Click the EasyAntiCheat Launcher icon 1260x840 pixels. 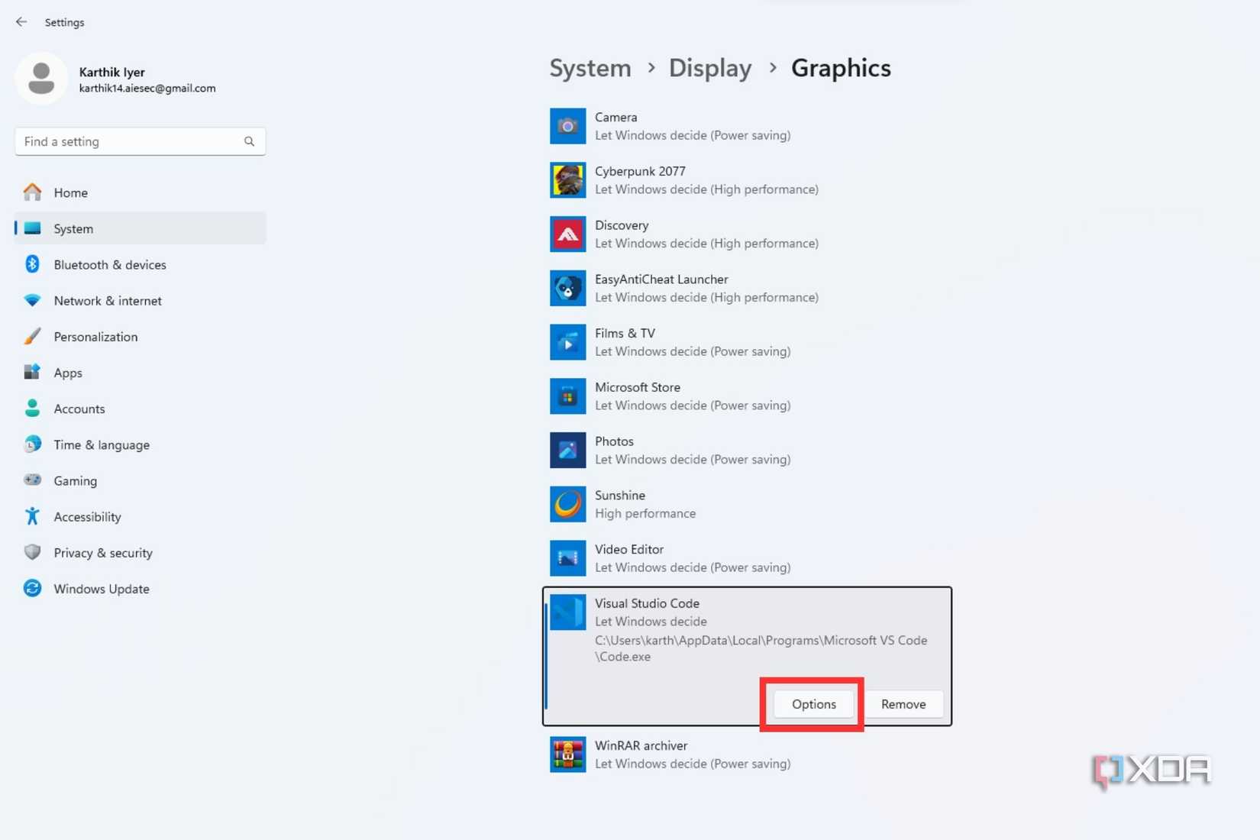pos(567,288)
